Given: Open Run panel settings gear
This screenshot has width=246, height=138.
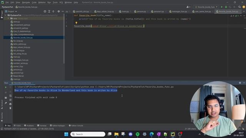Looking at the screenshot, I should coord(240,83).
